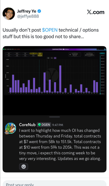
Task: Click the GammaStrike help icon
Action: click(64, 49)
